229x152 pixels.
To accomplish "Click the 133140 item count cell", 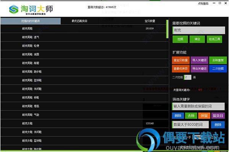I will click(150, 123).
